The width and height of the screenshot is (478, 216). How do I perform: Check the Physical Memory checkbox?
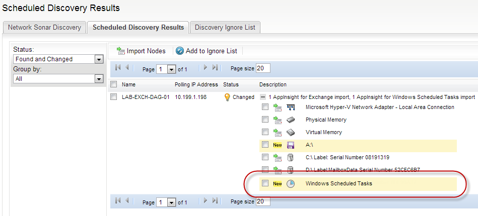265,120
